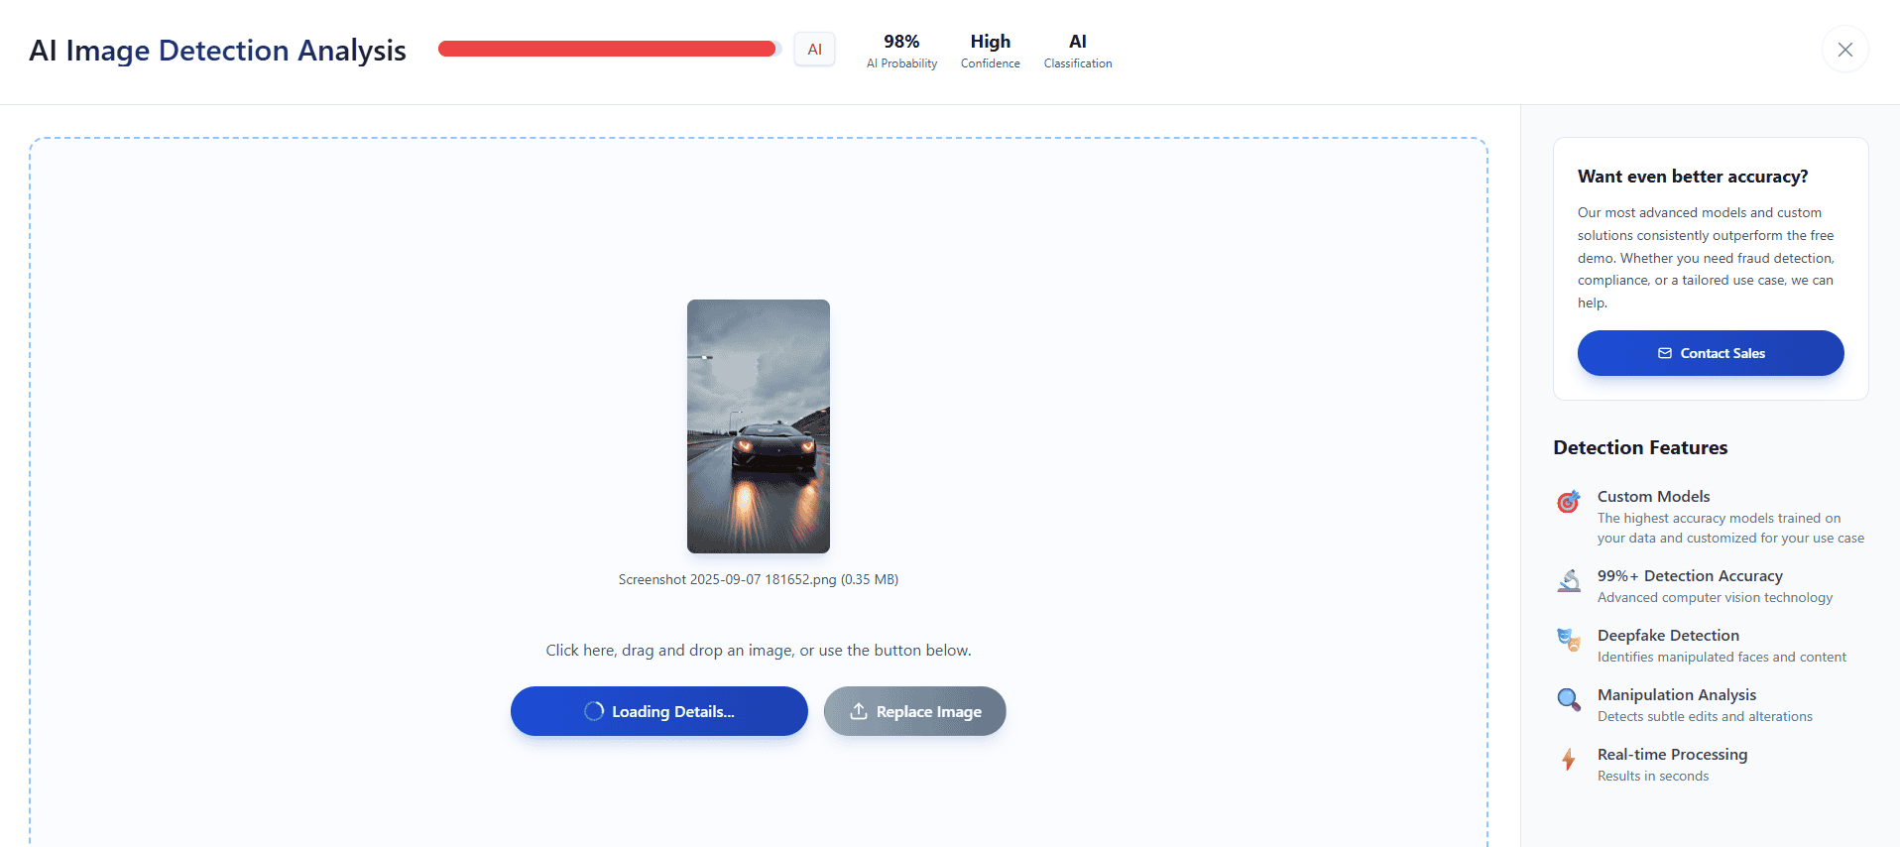Select the uploaded car image thumbnail
This screenshot has width=1900, height=847.
[759, 426]
